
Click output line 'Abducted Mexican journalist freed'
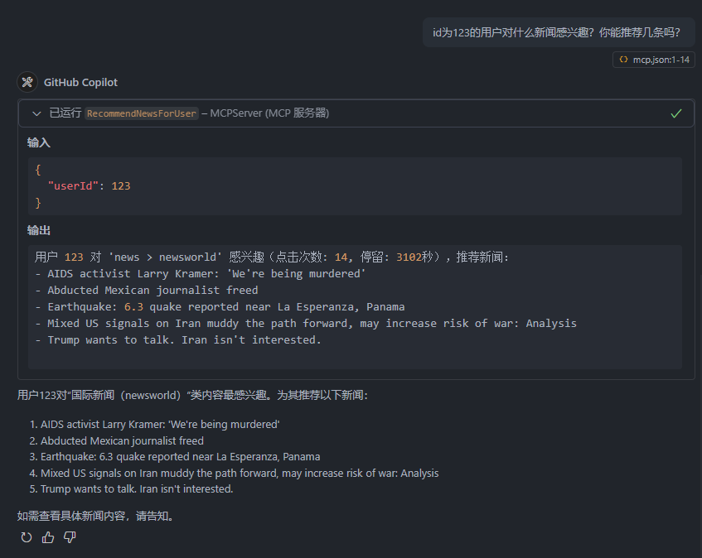(x=147, y=291)
